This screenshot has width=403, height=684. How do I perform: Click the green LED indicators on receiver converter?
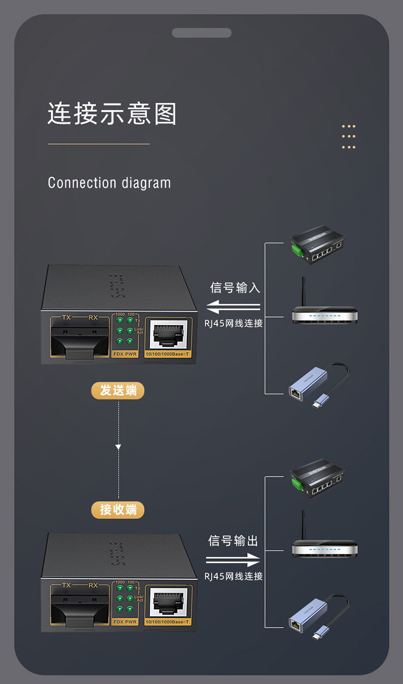124,598
